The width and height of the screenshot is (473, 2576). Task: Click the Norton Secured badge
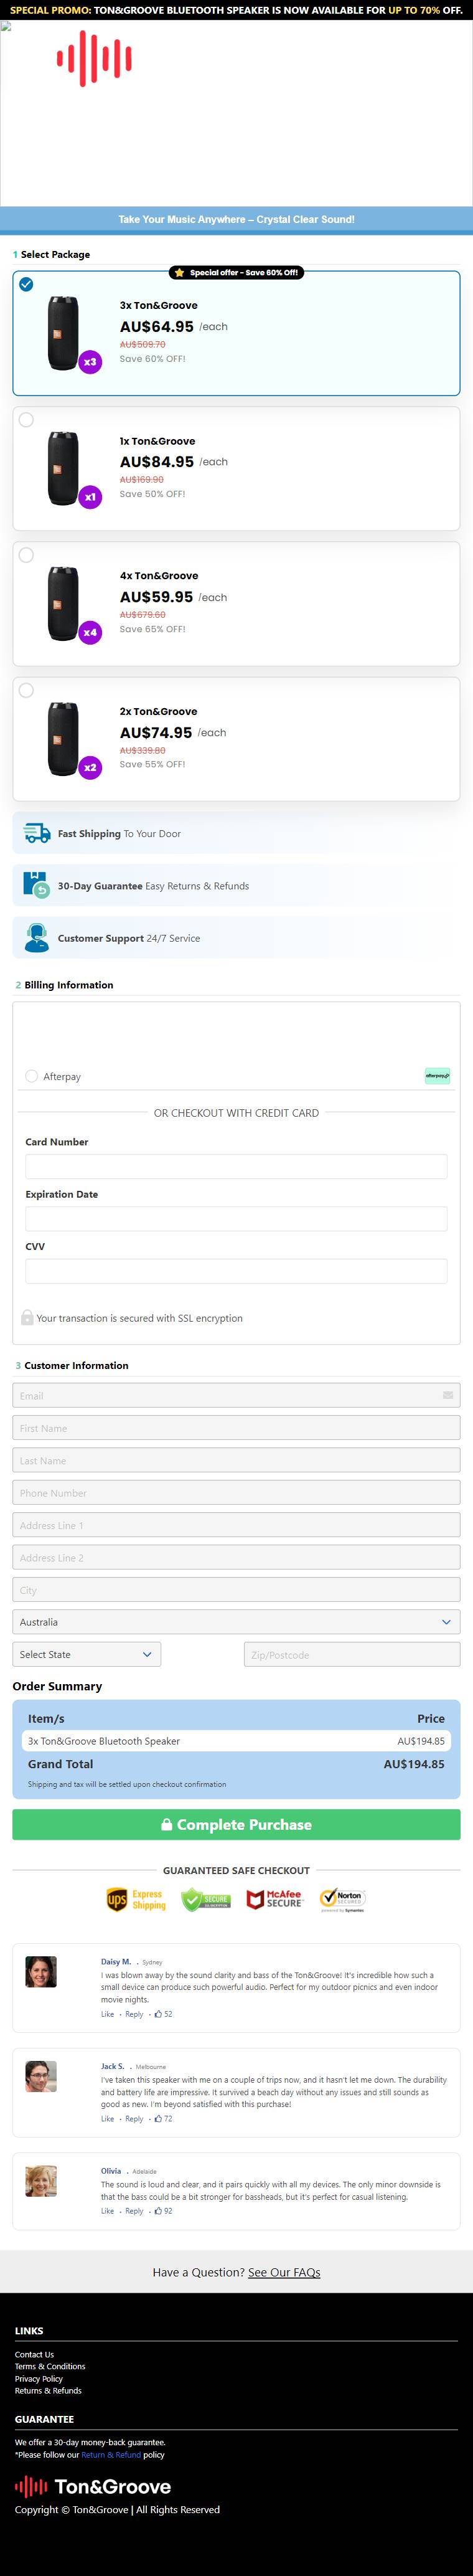(342, 1899)
